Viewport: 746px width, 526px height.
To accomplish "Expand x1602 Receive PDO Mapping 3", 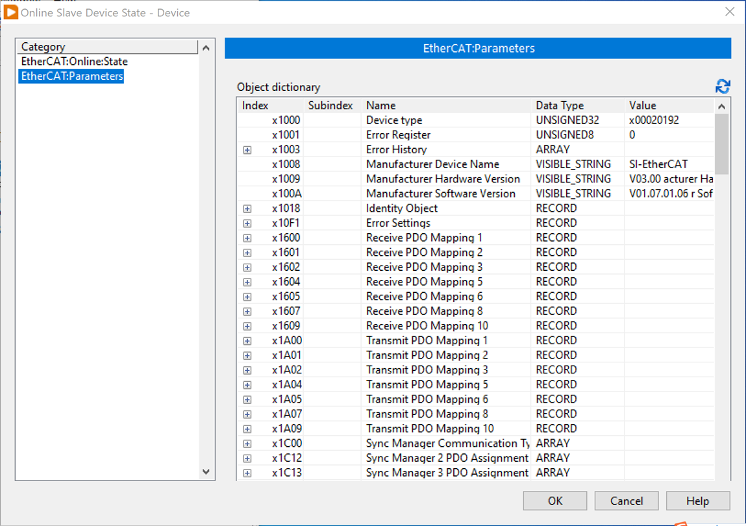I will pyautogui.click(x=247, y=268).
